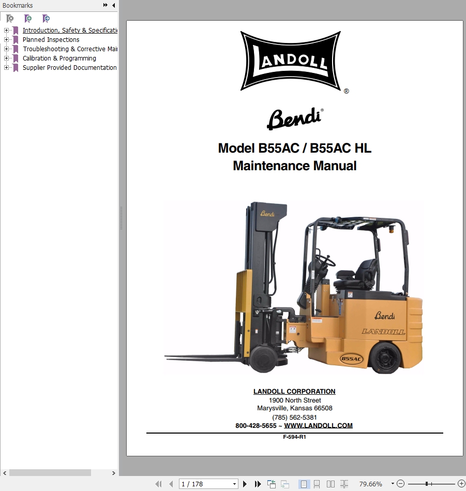Jump to the first page

(x=158, y=484)
